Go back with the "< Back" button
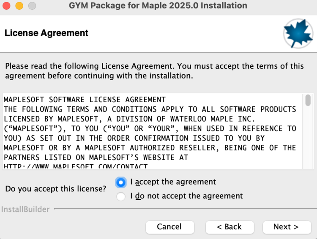 (230, 227)
